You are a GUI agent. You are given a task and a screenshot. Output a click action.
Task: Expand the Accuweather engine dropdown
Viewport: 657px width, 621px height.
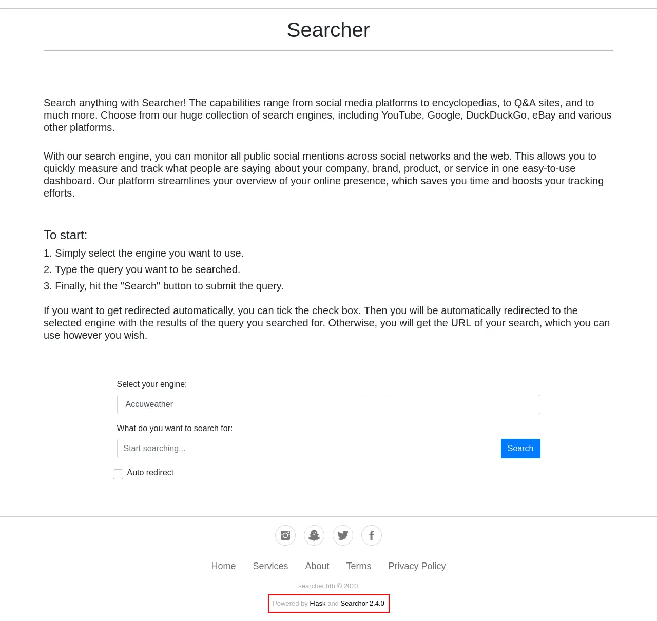[328, 404]
